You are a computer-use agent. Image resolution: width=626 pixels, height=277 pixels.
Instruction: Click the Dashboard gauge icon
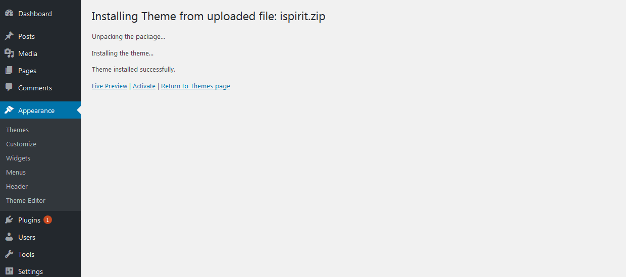tap(9, 14)
